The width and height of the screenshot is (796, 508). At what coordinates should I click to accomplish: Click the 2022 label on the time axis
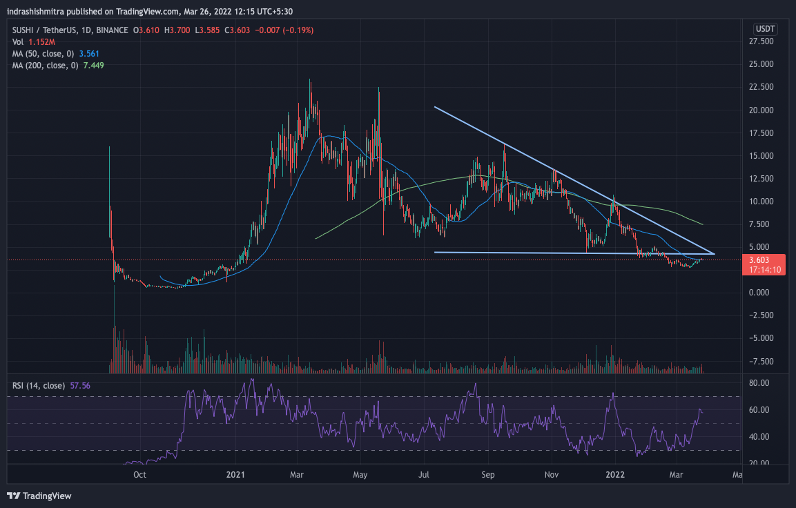pos(614,474)
